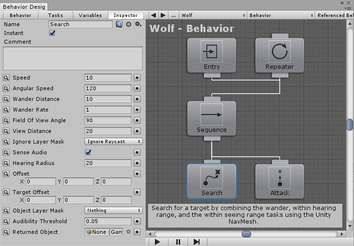The image size is (354, 246).
Task: Select the Repeater node in the graph
Action: [280, 55]
